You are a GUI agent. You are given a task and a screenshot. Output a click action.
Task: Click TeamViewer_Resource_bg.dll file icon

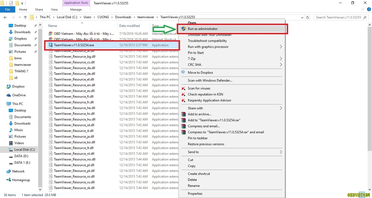point(51,57)
